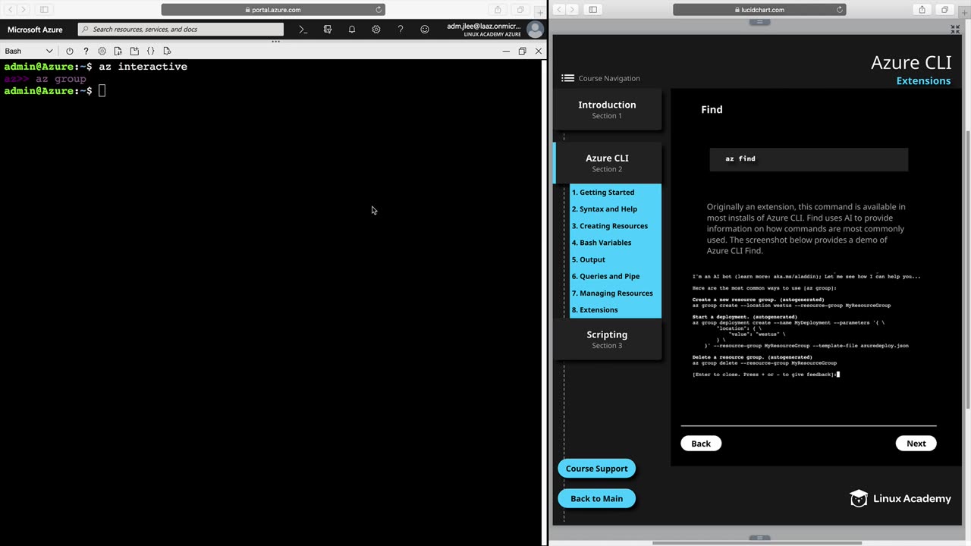The image size is (971, 546).
Task: Show tab overview in Lucidchart window
Action: point(944,10)
